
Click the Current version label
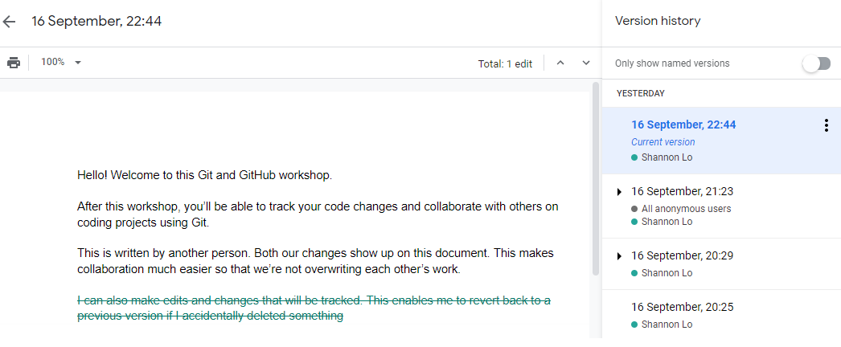(663, 142)
